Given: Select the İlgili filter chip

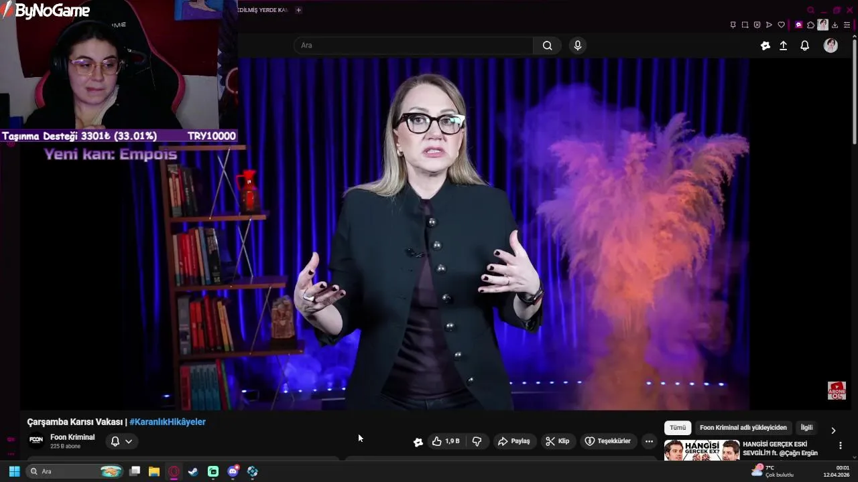Looking at the screenshot, I should tap(806, 428).
